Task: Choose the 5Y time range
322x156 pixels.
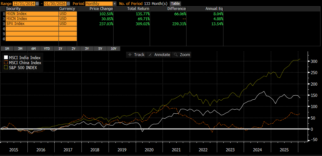Action: click(x=100, y=49)
